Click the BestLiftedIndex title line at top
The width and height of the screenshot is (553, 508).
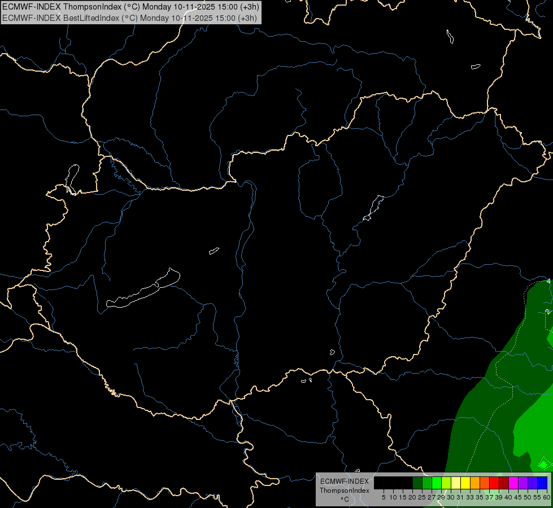coord(129,18)
